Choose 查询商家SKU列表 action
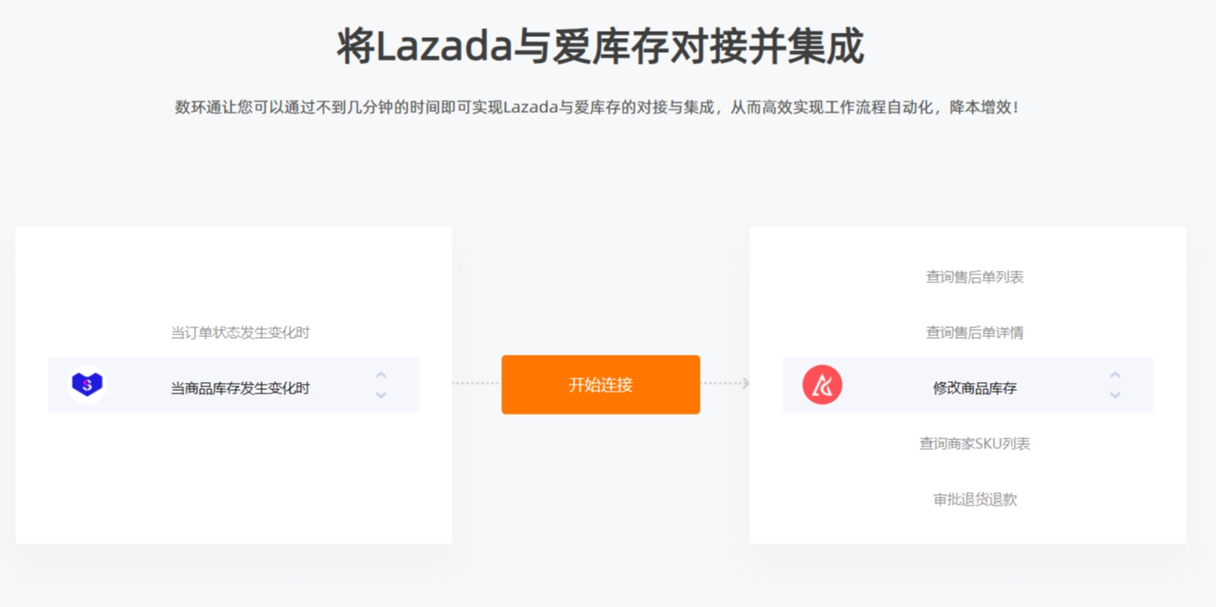This screenshot has width=1216, height=607. click(974, 444)
